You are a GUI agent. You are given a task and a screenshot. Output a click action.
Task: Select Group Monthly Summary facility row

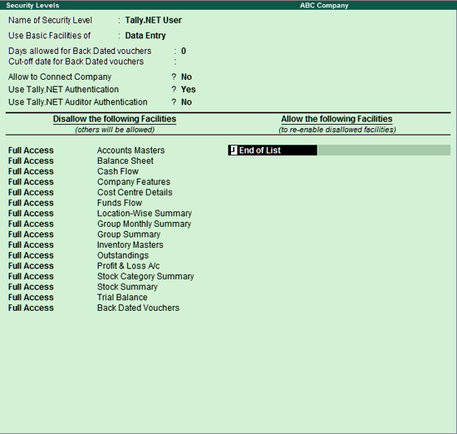[x=145, y=224]
